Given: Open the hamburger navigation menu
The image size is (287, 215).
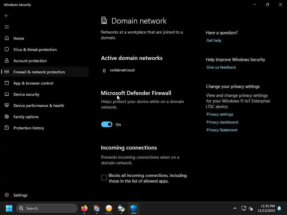Looking at the screenshot, I should (7, 27).
